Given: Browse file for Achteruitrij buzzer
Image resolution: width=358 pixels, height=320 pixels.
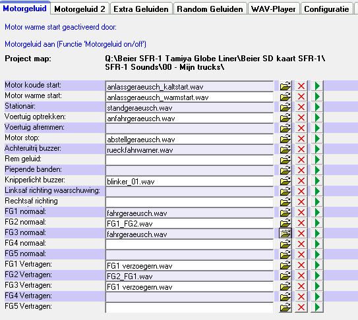Looking at the screenshot, I should (285, 149).
